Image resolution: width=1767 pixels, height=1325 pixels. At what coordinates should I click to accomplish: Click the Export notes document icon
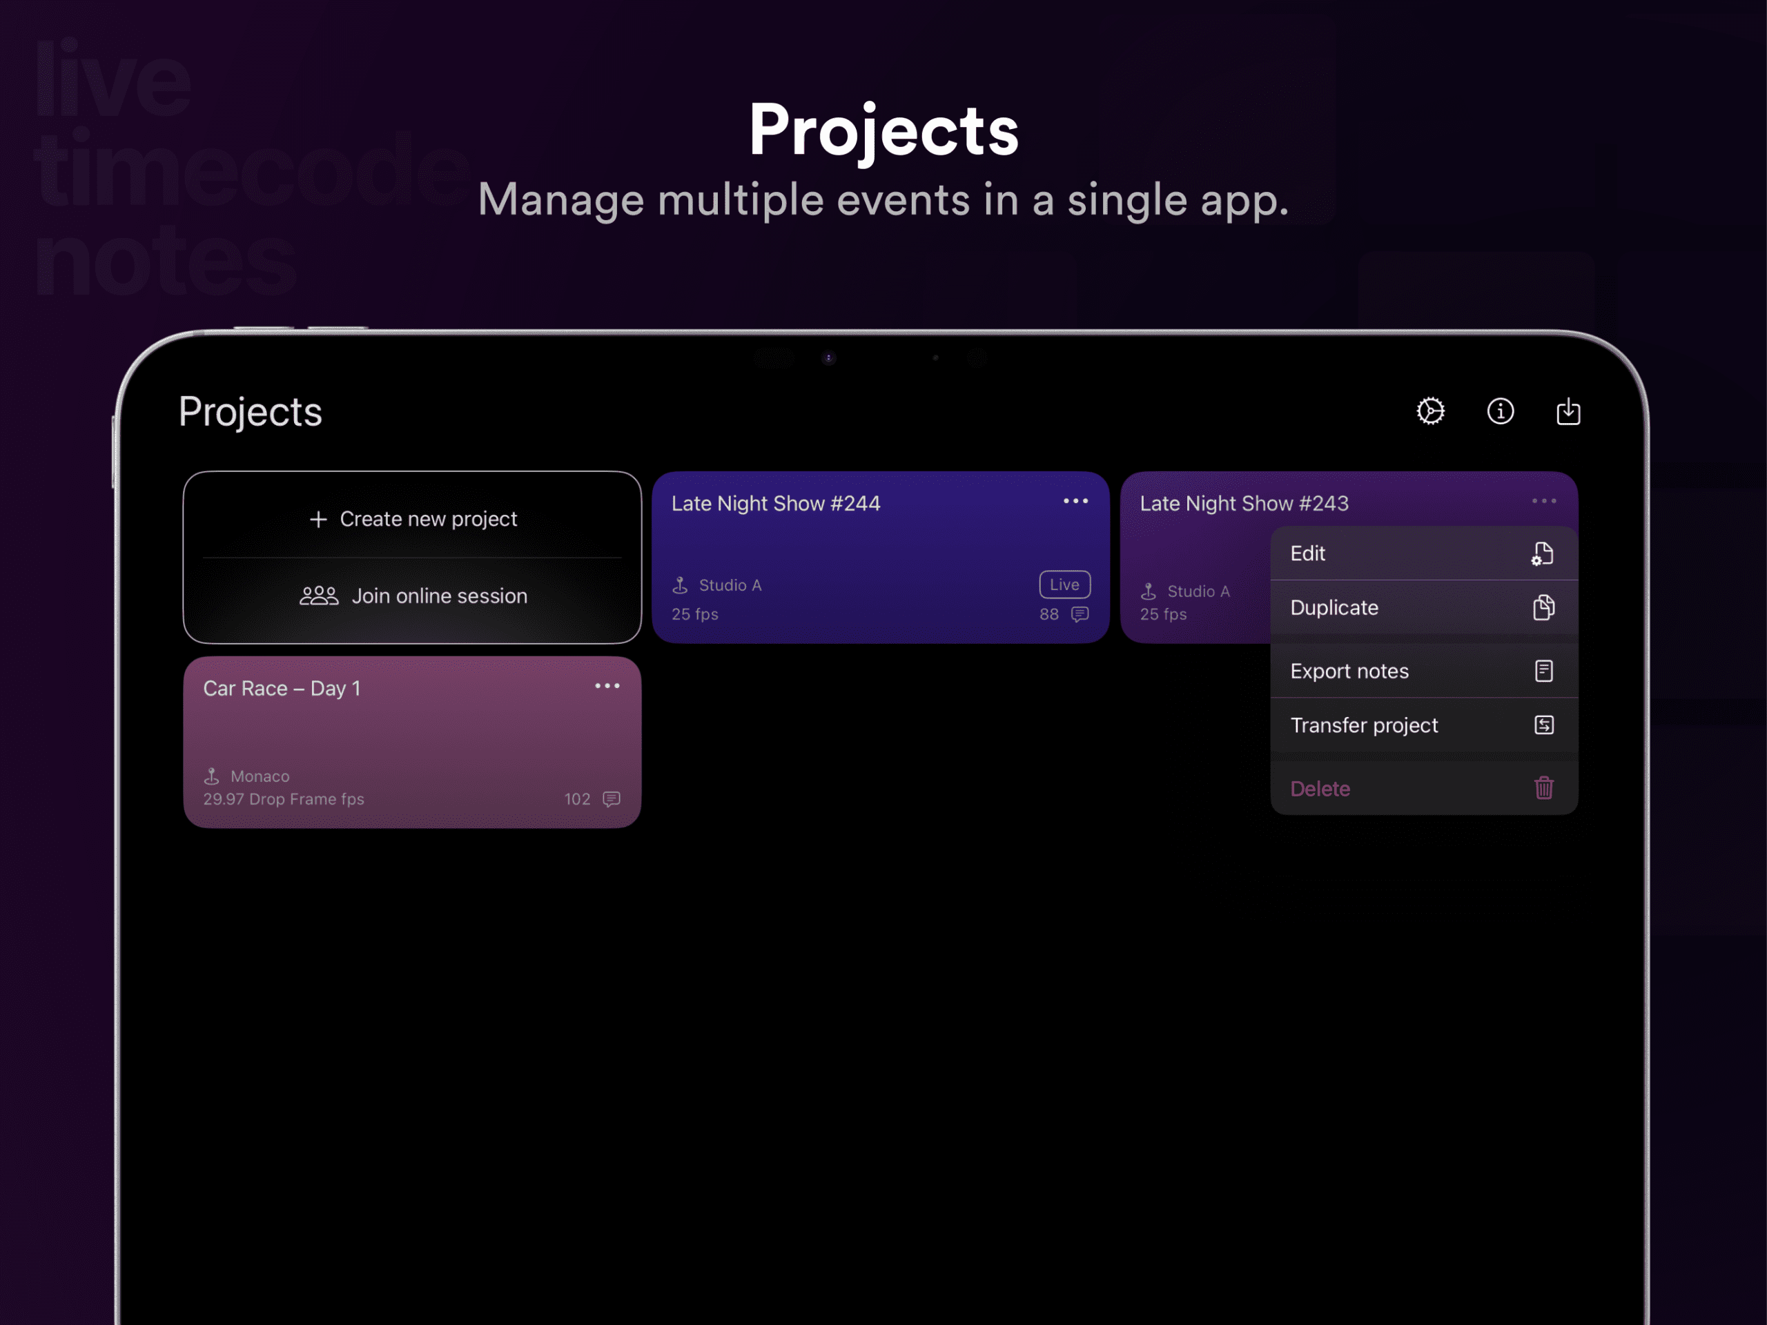1543,671
